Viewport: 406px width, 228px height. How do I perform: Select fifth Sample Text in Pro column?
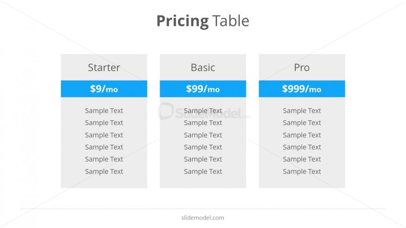pyautogui.click(x=301, y=159)
